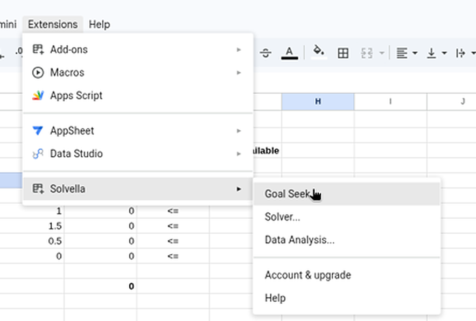Click the Apps Script colorful icon
The image size is (476, 321).
coord(38,95)
